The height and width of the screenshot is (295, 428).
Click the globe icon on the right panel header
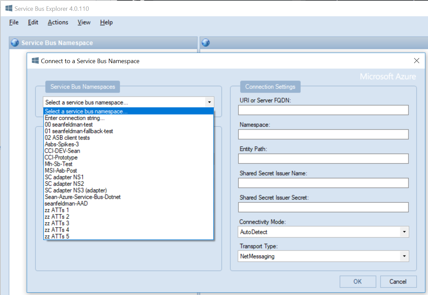click(205, 43)
